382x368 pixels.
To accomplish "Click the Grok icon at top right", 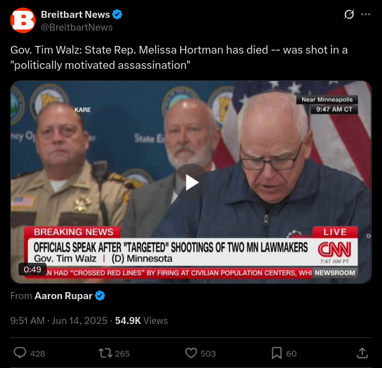I will [349, 15].
